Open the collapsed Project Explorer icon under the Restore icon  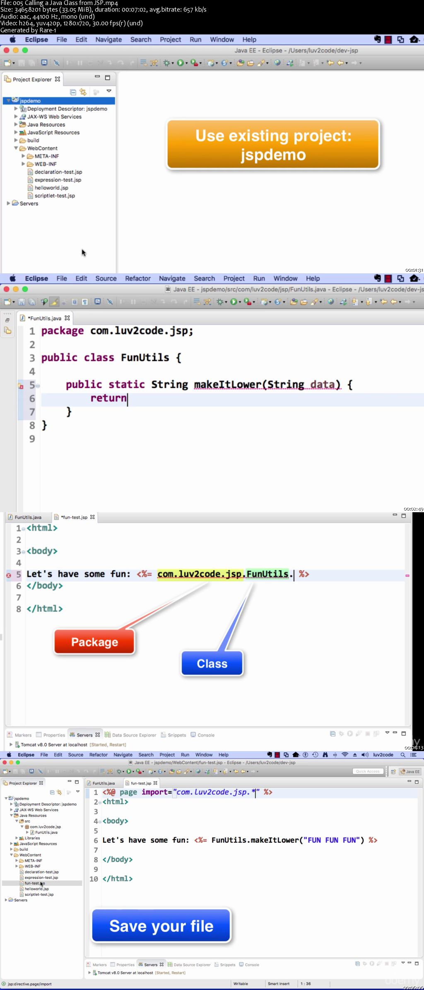[x=7, y=331]
